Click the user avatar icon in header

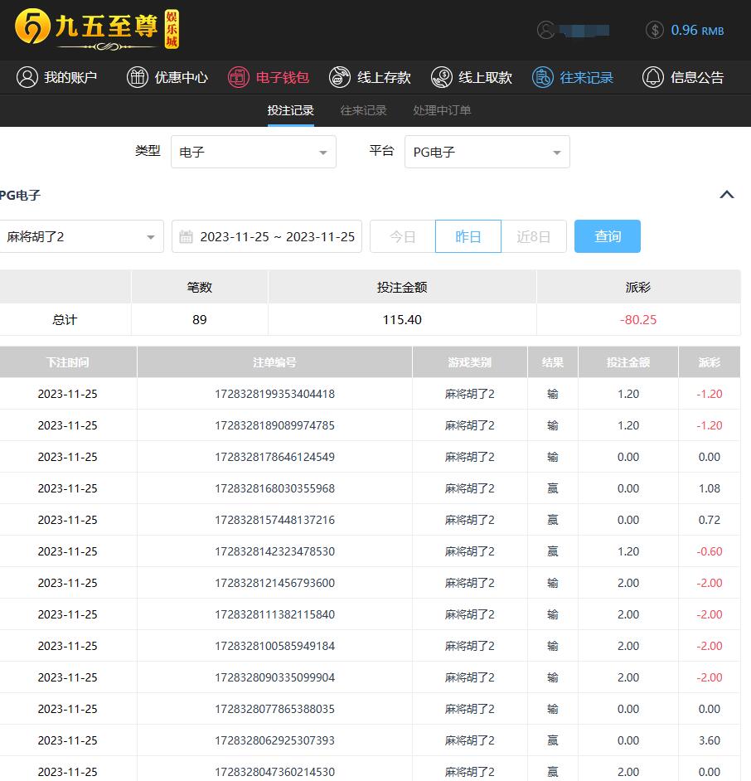pyautogui.click(x=545, y=30)
